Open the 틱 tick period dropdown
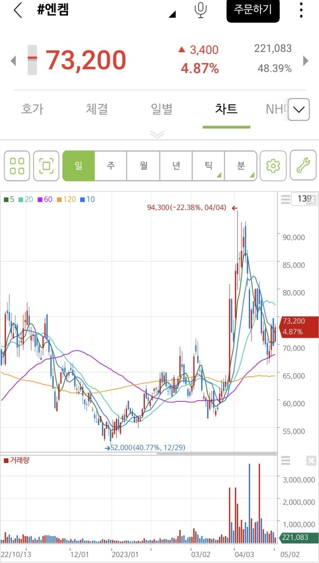 (208, 166)
